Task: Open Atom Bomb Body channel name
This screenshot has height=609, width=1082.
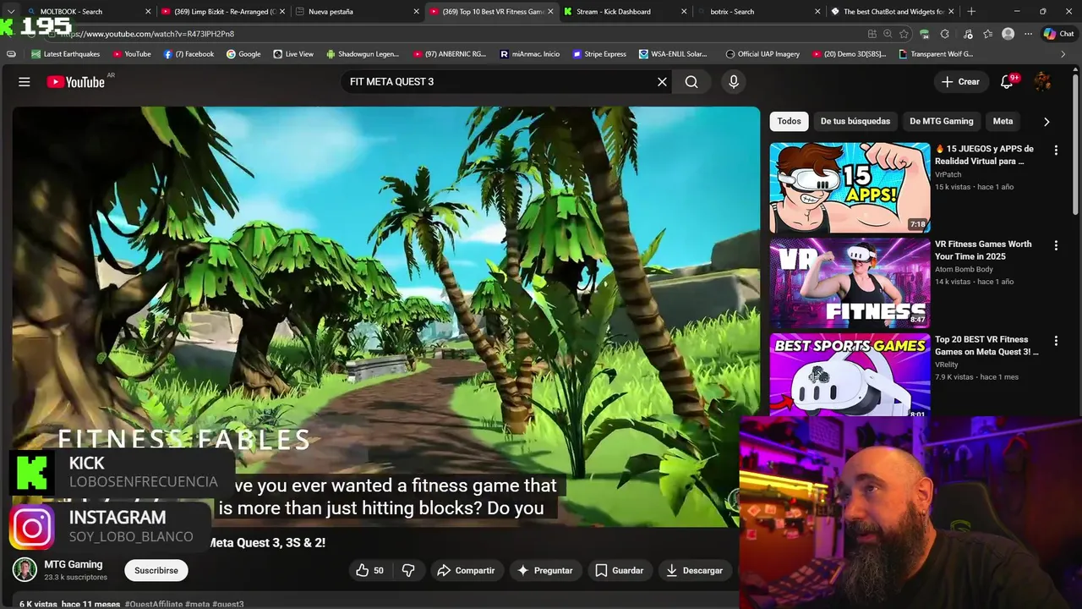Action: pyautogui.click(x=964, y=270)
